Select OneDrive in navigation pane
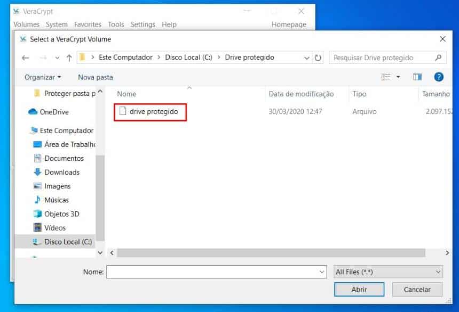 click(x=49, y=112)
